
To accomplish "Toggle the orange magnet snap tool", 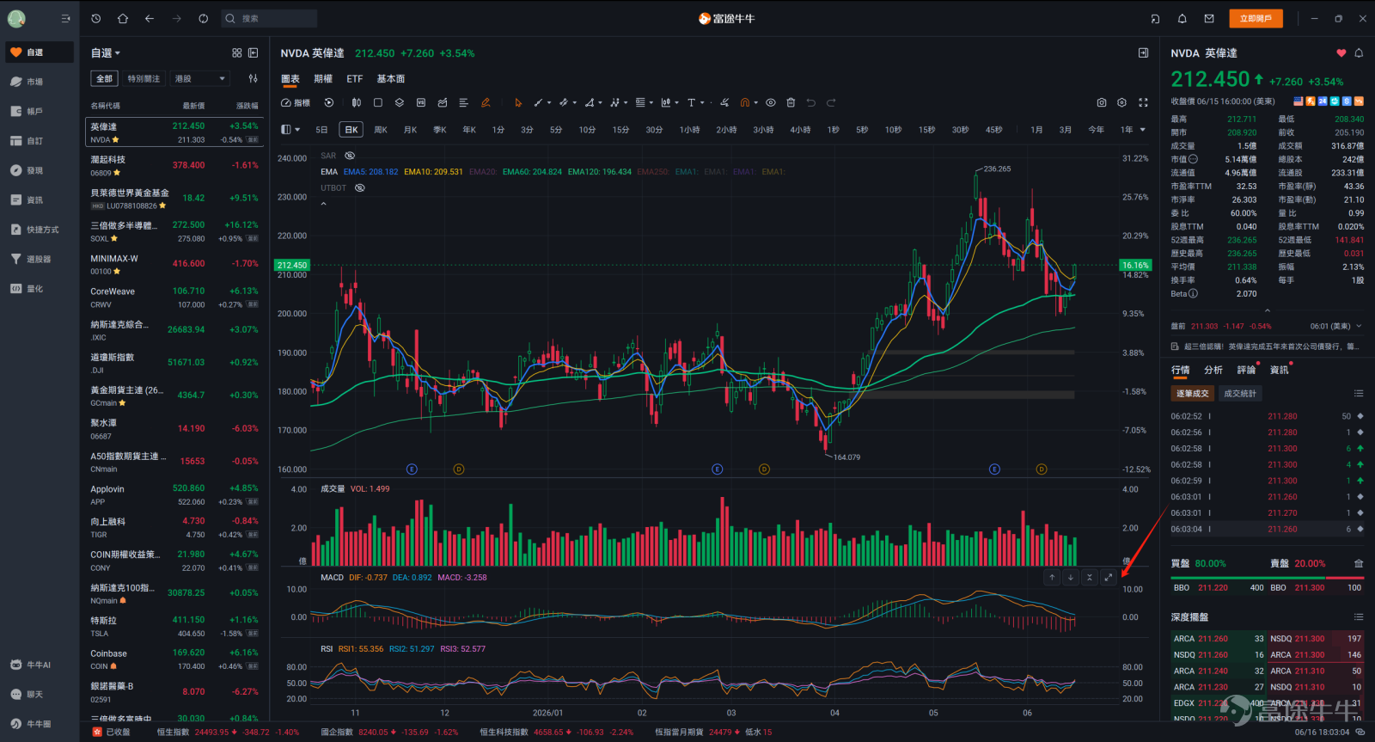I will [744, 102].
